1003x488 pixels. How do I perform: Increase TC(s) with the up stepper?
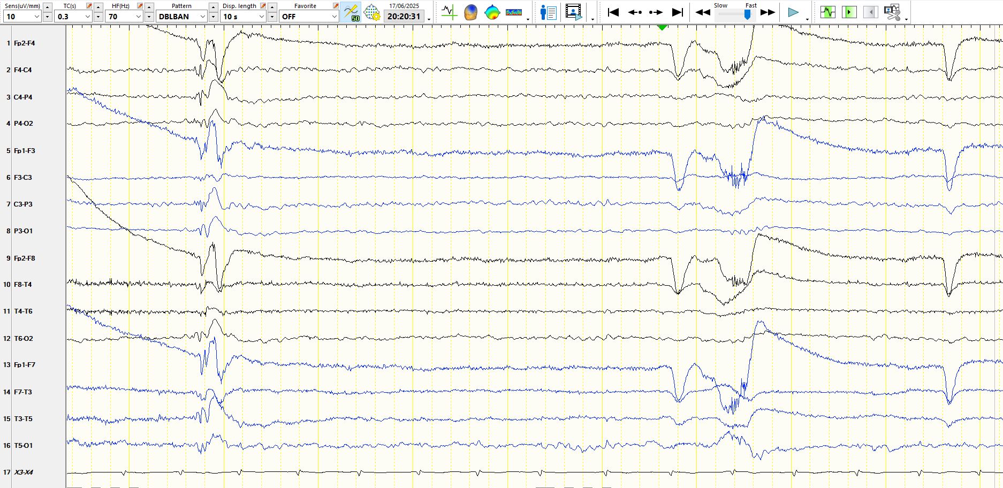click(98, 7)
